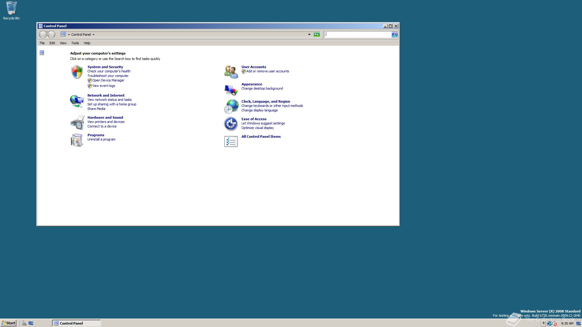This screenshot has height=327, width=582.
Task: Click Connect to a device link
Action: [102, 127]
